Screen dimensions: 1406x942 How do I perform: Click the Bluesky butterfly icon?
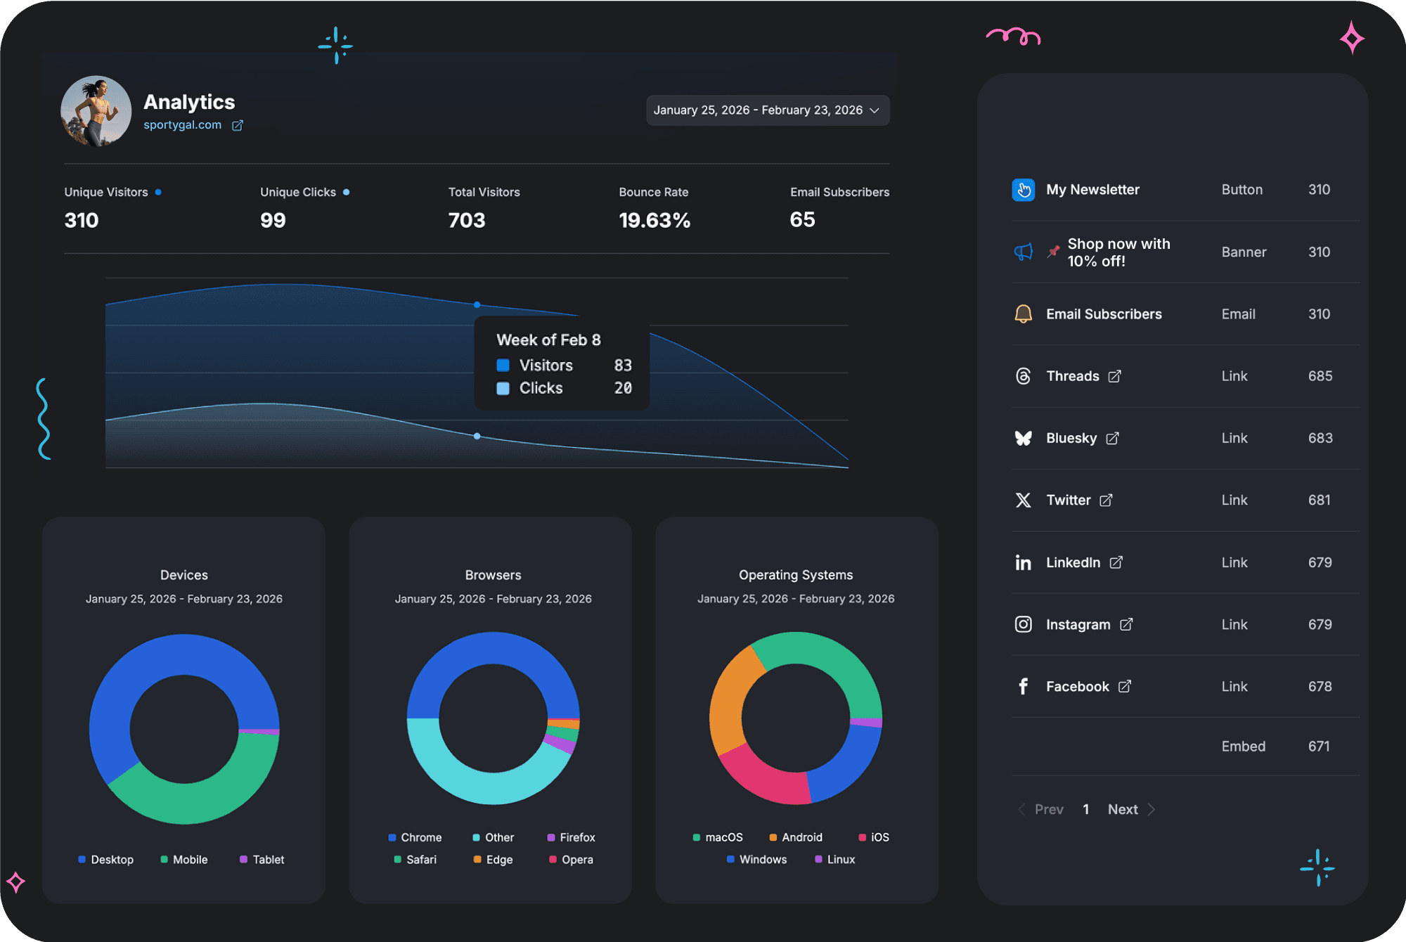(x=1023, y=438)
